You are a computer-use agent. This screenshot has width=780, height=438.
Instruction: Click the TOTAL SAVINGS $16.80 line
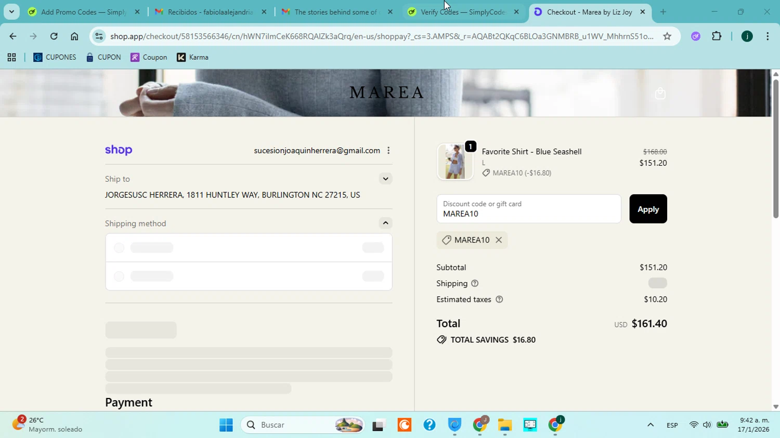[x=486, y=340]
